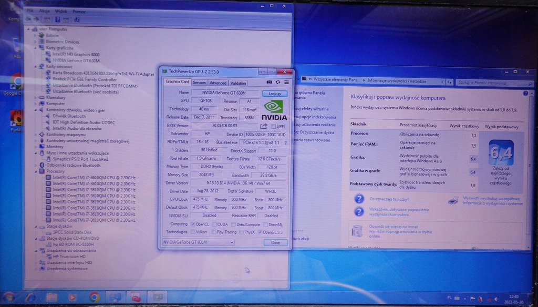Take a GPU-Z screenshot with the camera icon

pos(270,83)
